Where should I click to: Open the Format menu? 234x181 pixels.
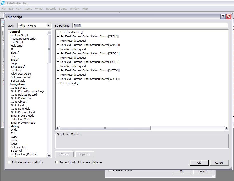(x=39, y=9)
